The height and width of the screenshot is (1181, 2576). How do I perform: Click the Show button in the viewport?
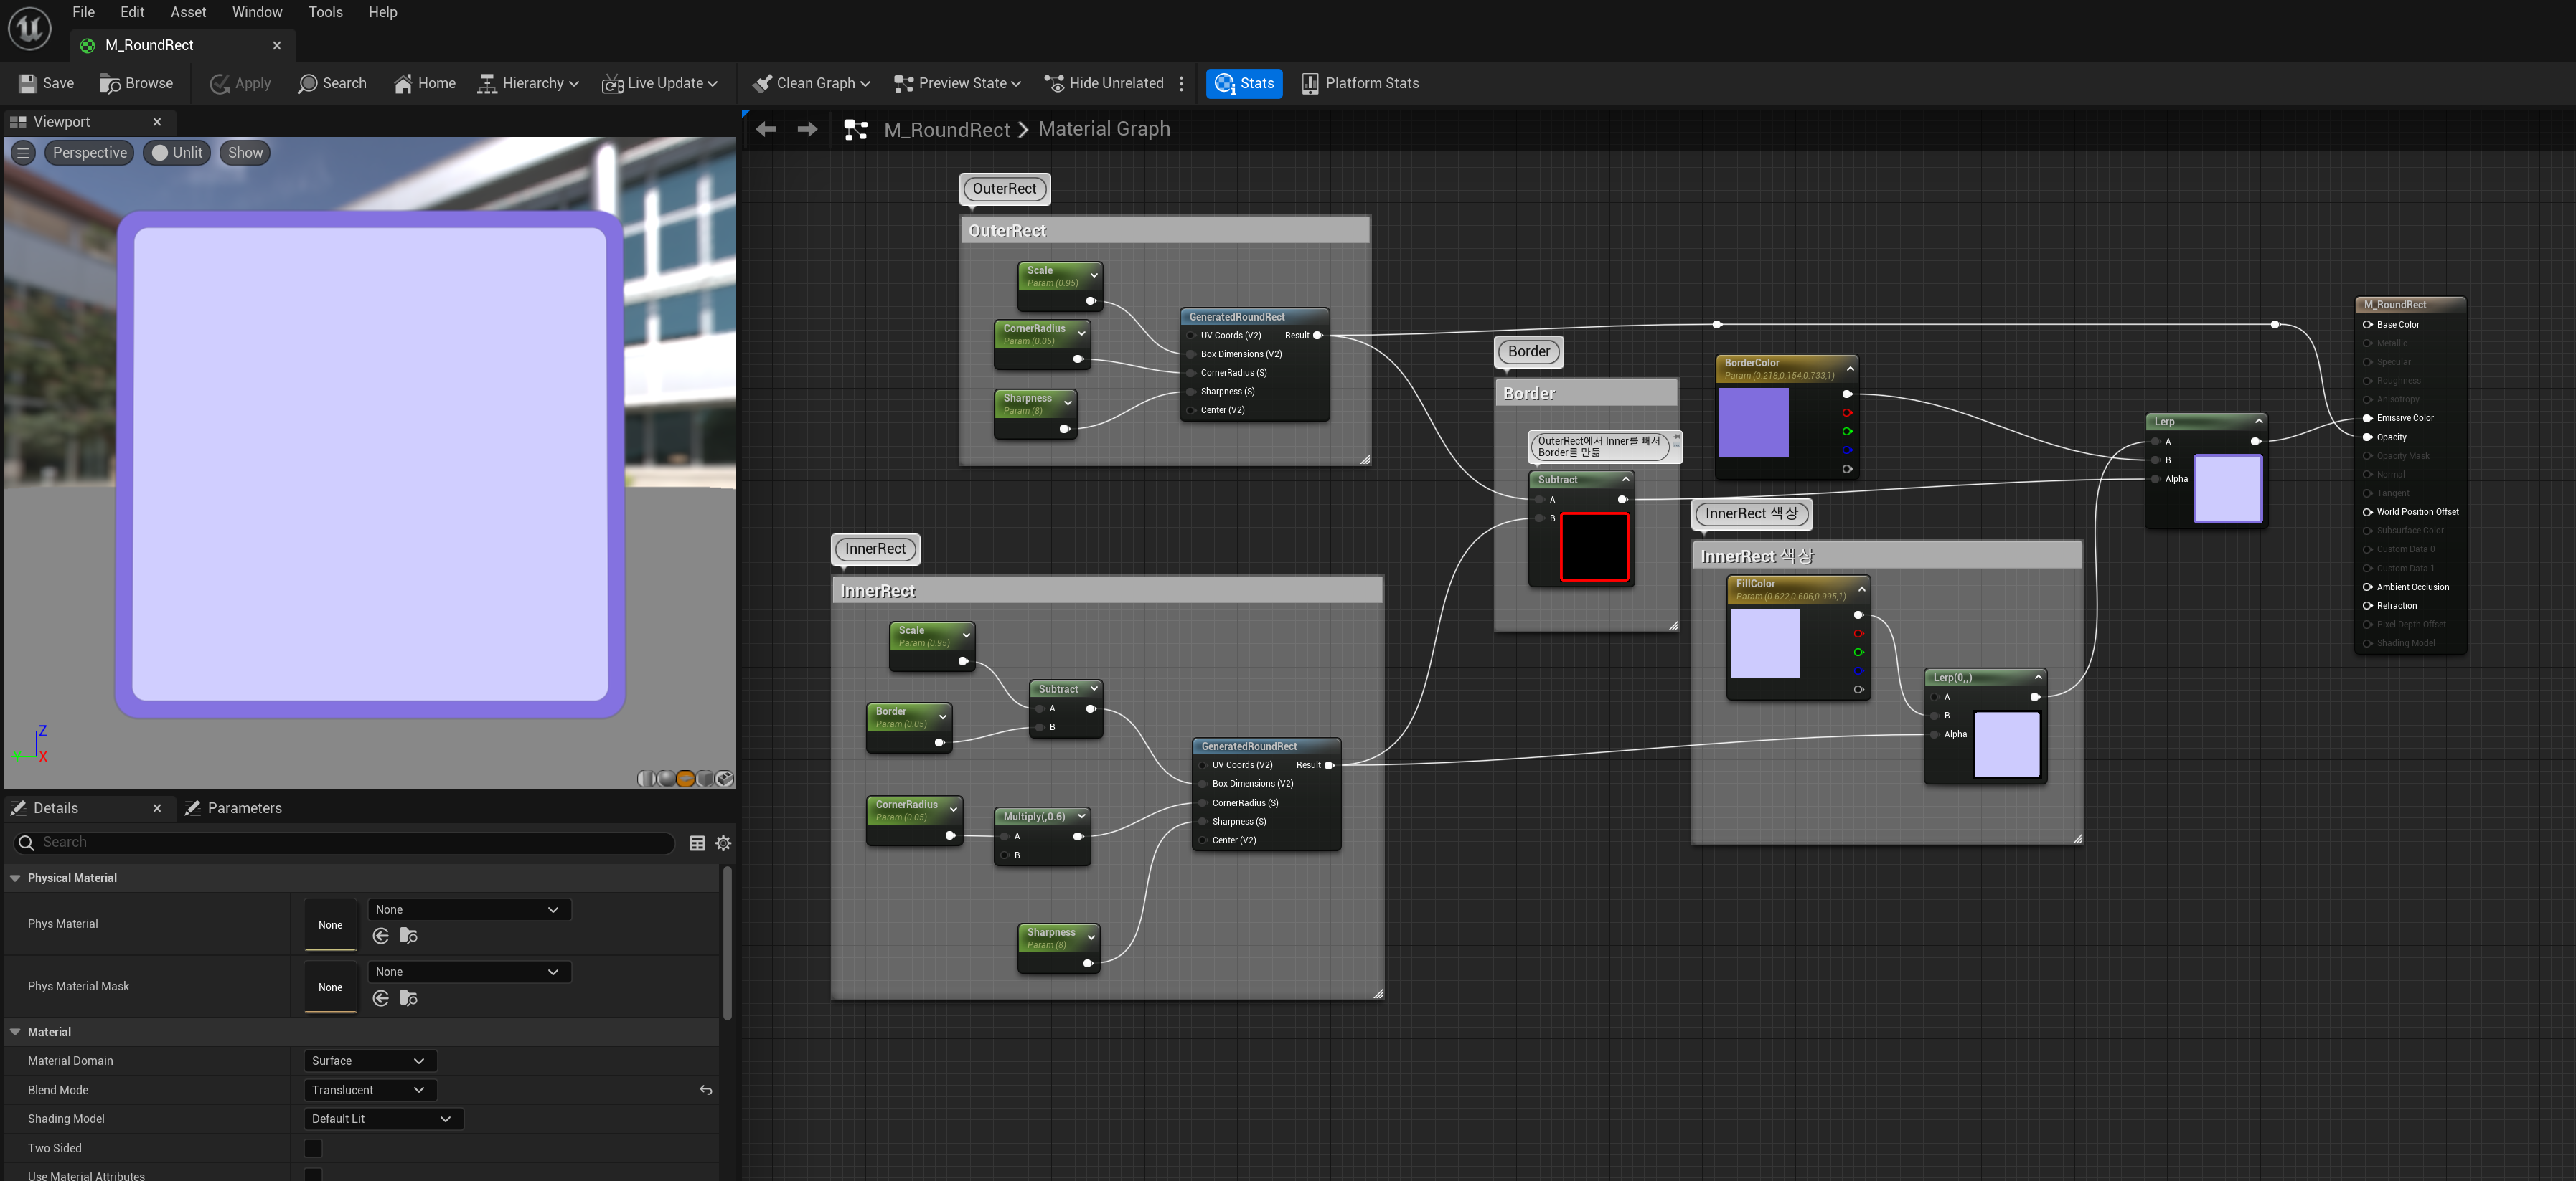click(x=245, y=153)
